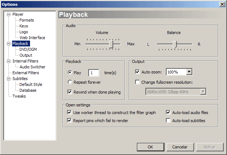
Task: Toggle Use worker thread checkbox
Action: tap(69, 112)
